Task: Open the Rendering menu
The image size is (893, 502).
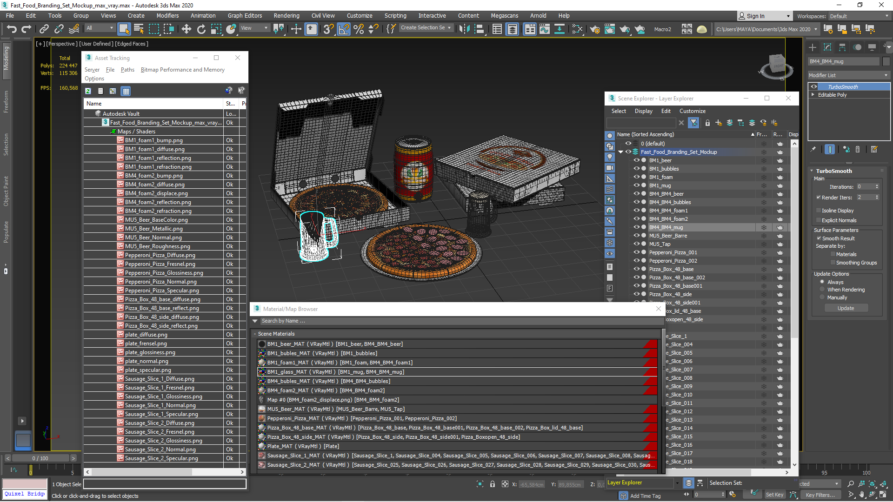Action: (287, 16)
